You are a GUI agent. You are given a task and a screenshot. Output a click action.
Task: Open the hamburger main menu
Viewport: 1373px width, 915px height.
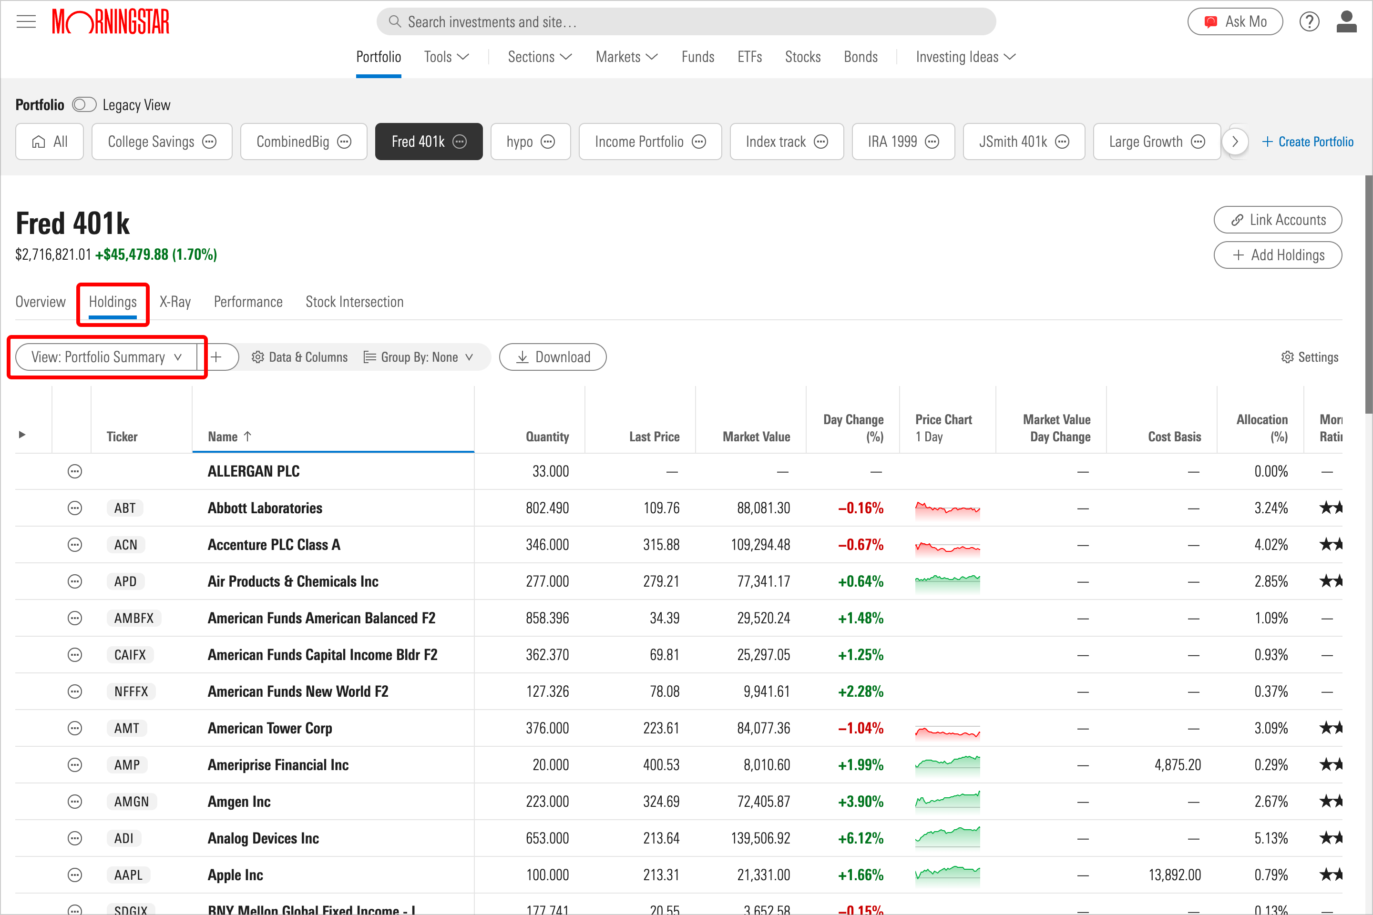(x=26, y=21)
